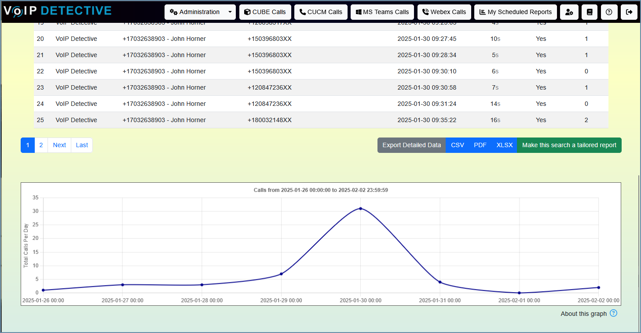The width and height of the screenshot is (641, 333).
Task: Open the documentation book icon
Action: [590, 12]
